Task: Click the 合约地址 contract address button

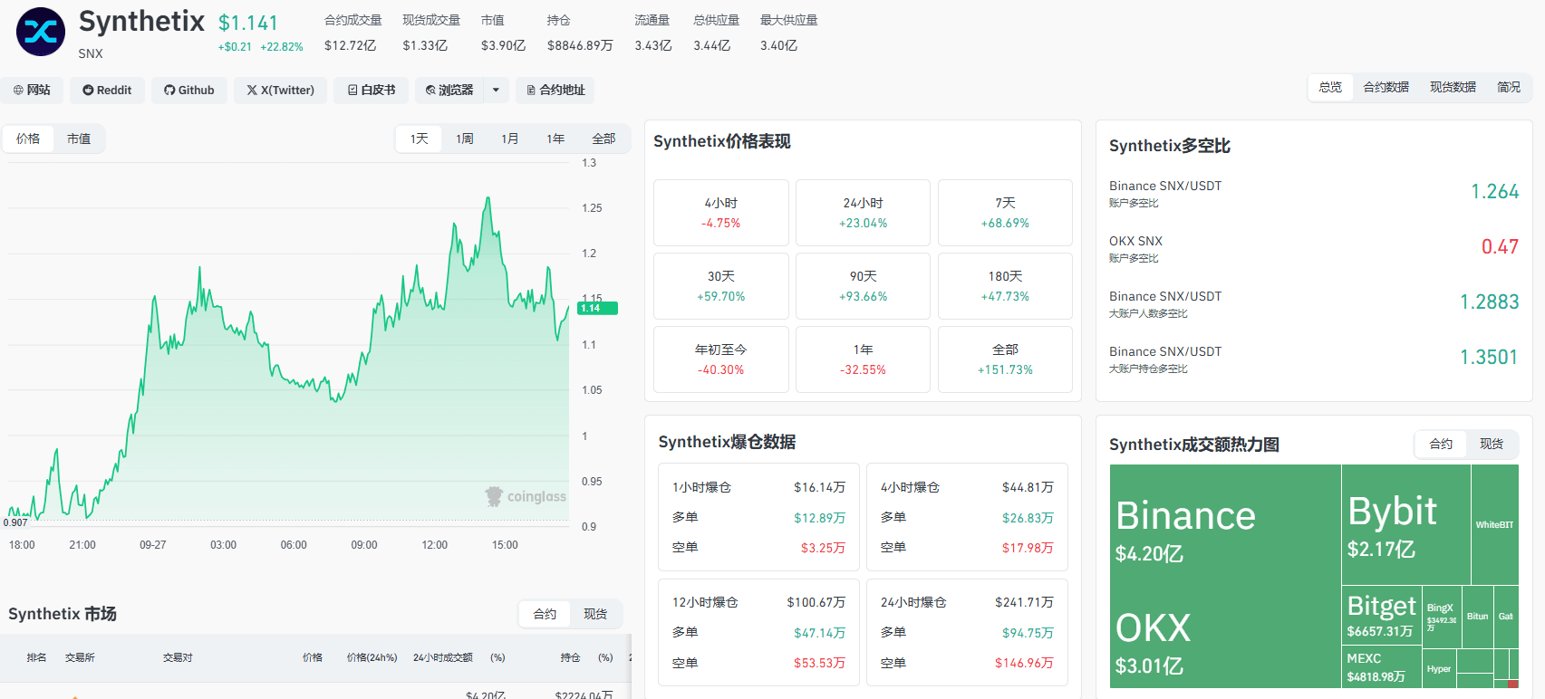Action: (x=555, y=90)
